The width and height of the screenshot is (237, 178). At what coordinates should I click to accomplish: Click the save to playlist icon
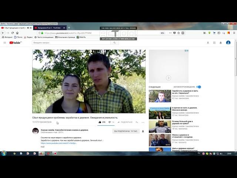pos(137,122)
